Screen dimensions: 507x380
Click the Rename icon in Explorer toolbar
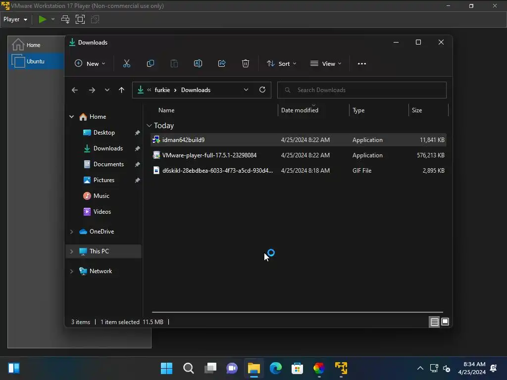pos(198,64)
